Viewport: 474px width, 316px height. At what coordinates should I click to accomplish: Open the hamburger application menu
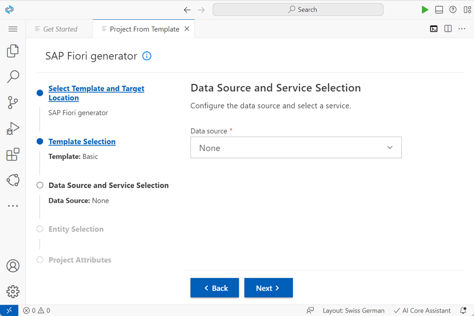click(13, 29)
